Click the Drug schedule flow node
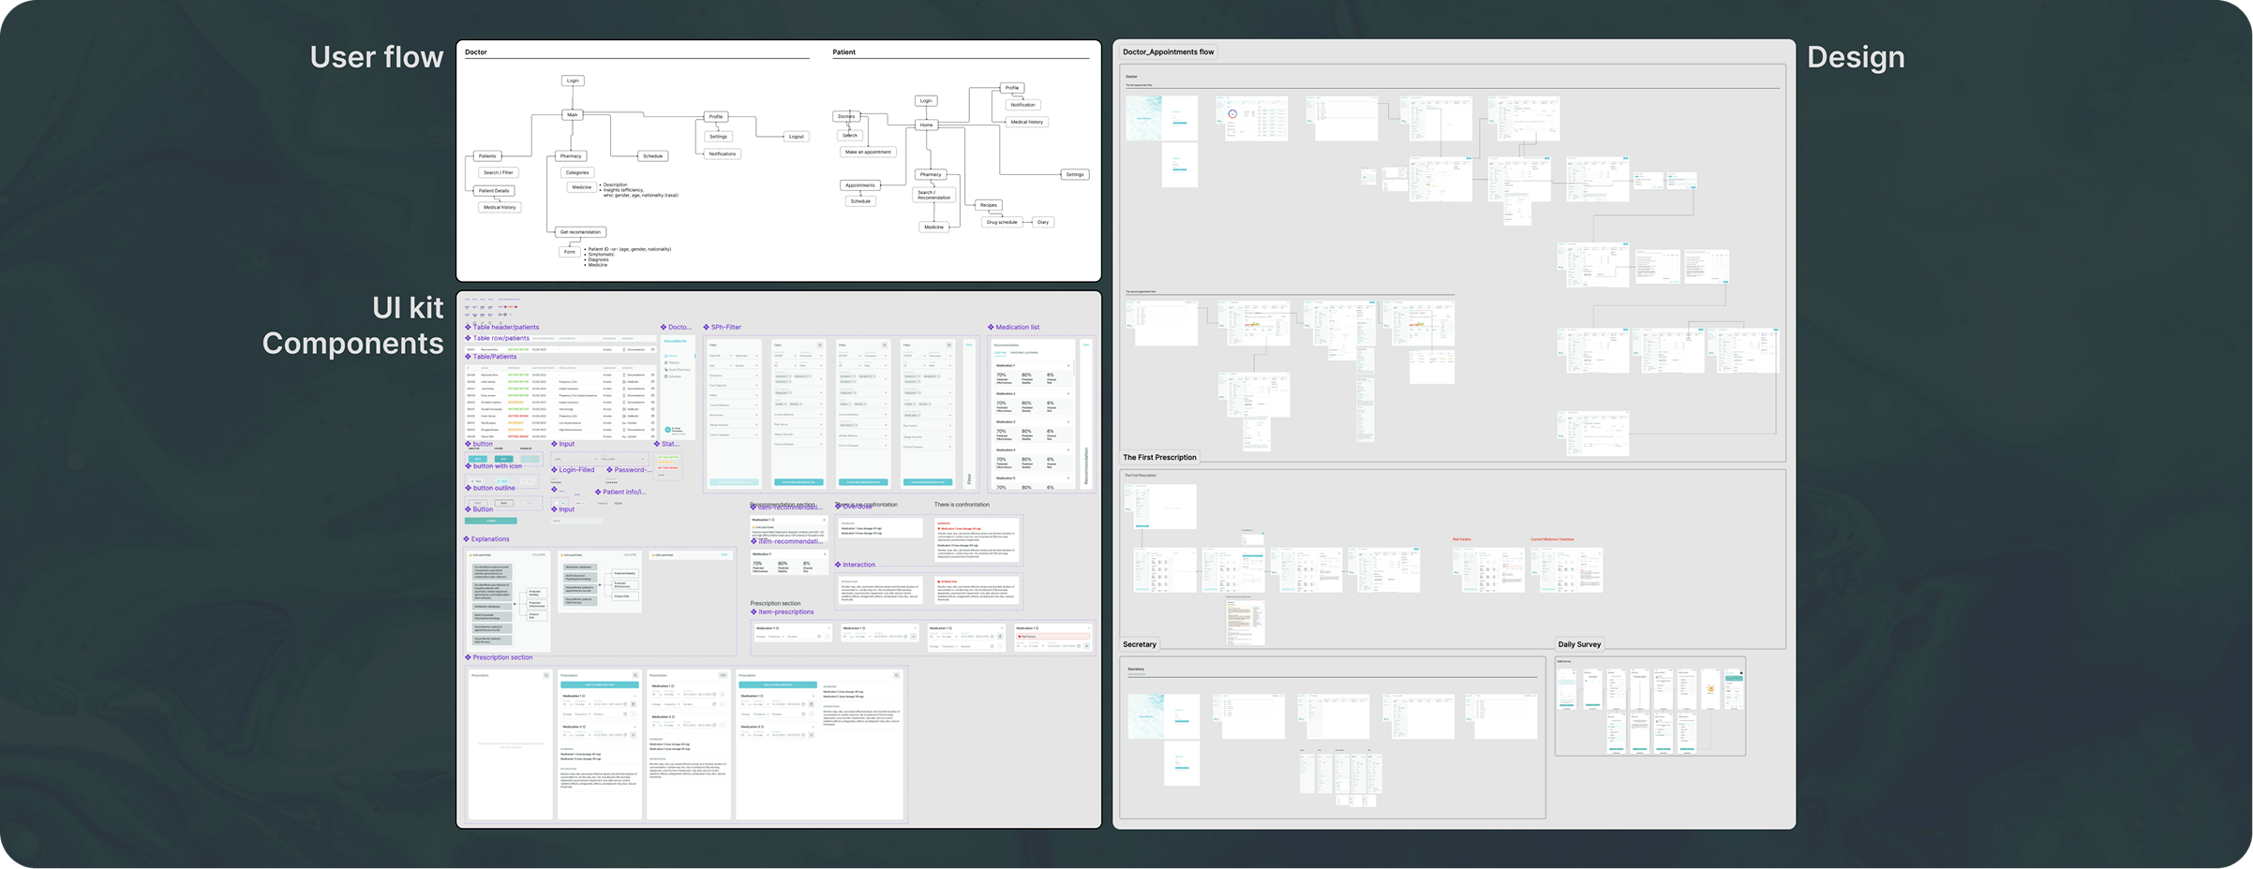This screenshot has height=869, width=2253. [x=1001, y=223]
